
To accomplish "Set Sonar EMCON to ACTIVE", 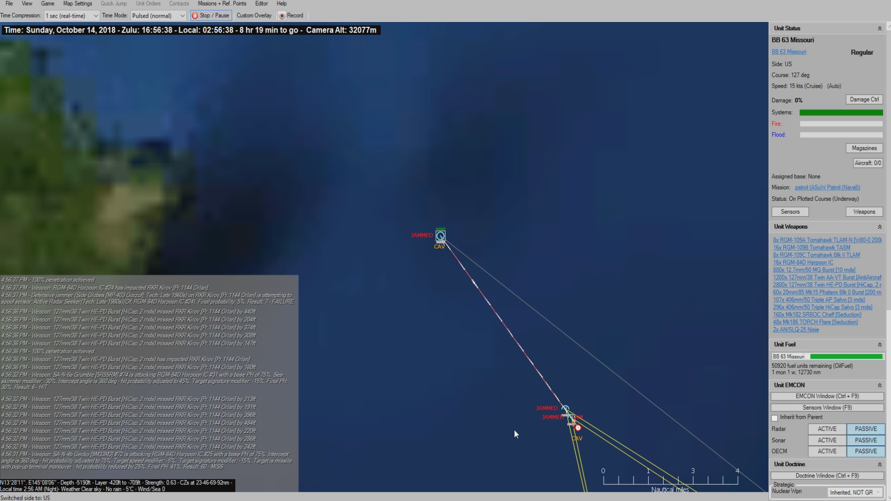I will click(x=827, y=440).
